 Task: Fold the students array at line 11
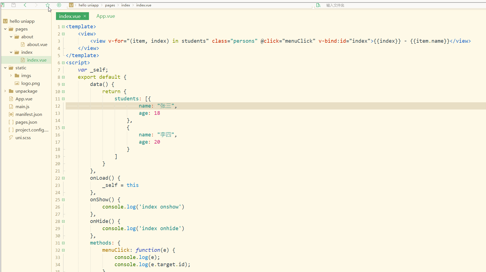[63, 99]
